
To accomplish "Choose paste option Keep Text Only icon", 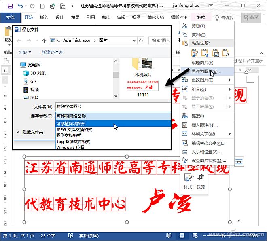I will 225,53.
